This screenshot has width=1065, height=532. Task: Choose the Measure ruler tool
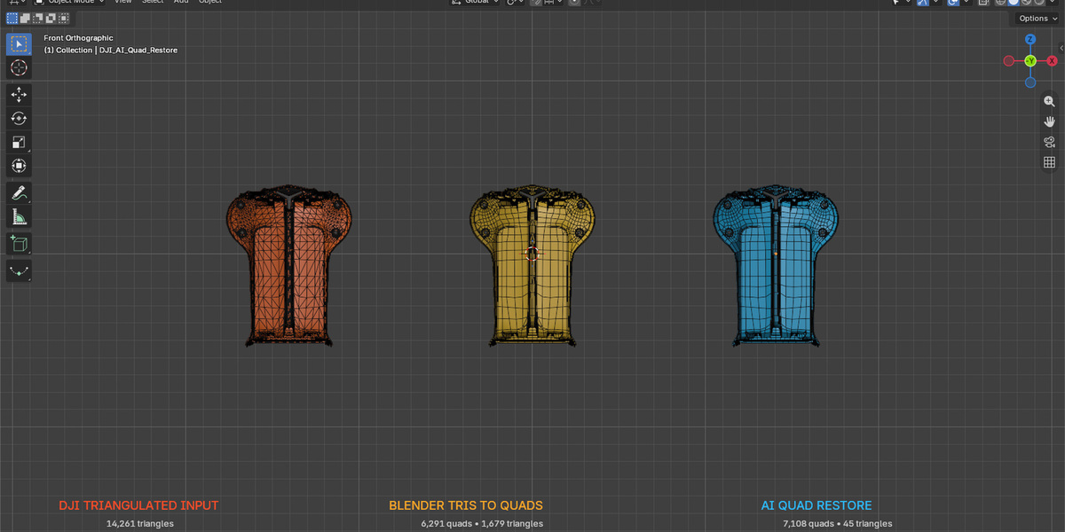[19, 215]
